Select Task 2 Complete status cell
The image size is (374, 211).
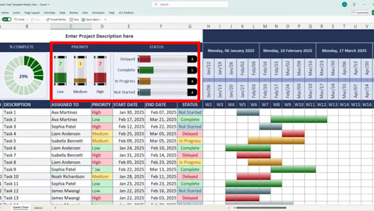pos(190,120)
